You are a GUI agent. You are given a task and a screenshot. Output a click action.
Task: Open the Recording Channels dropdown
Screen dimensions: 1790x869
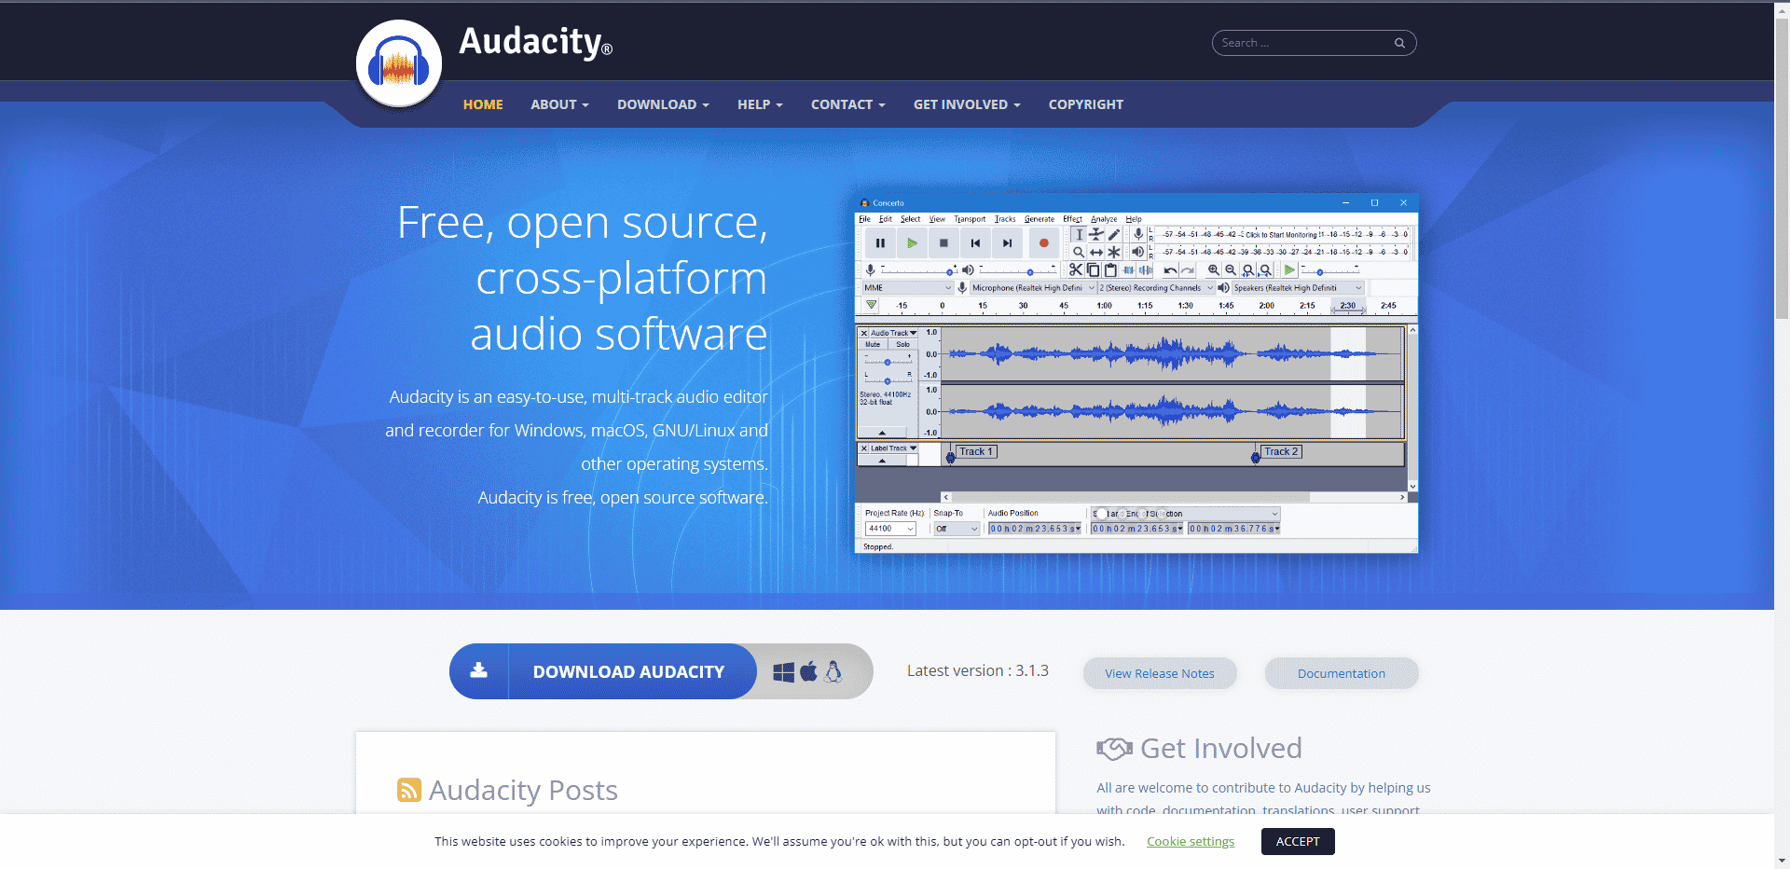pos(1156,287)
